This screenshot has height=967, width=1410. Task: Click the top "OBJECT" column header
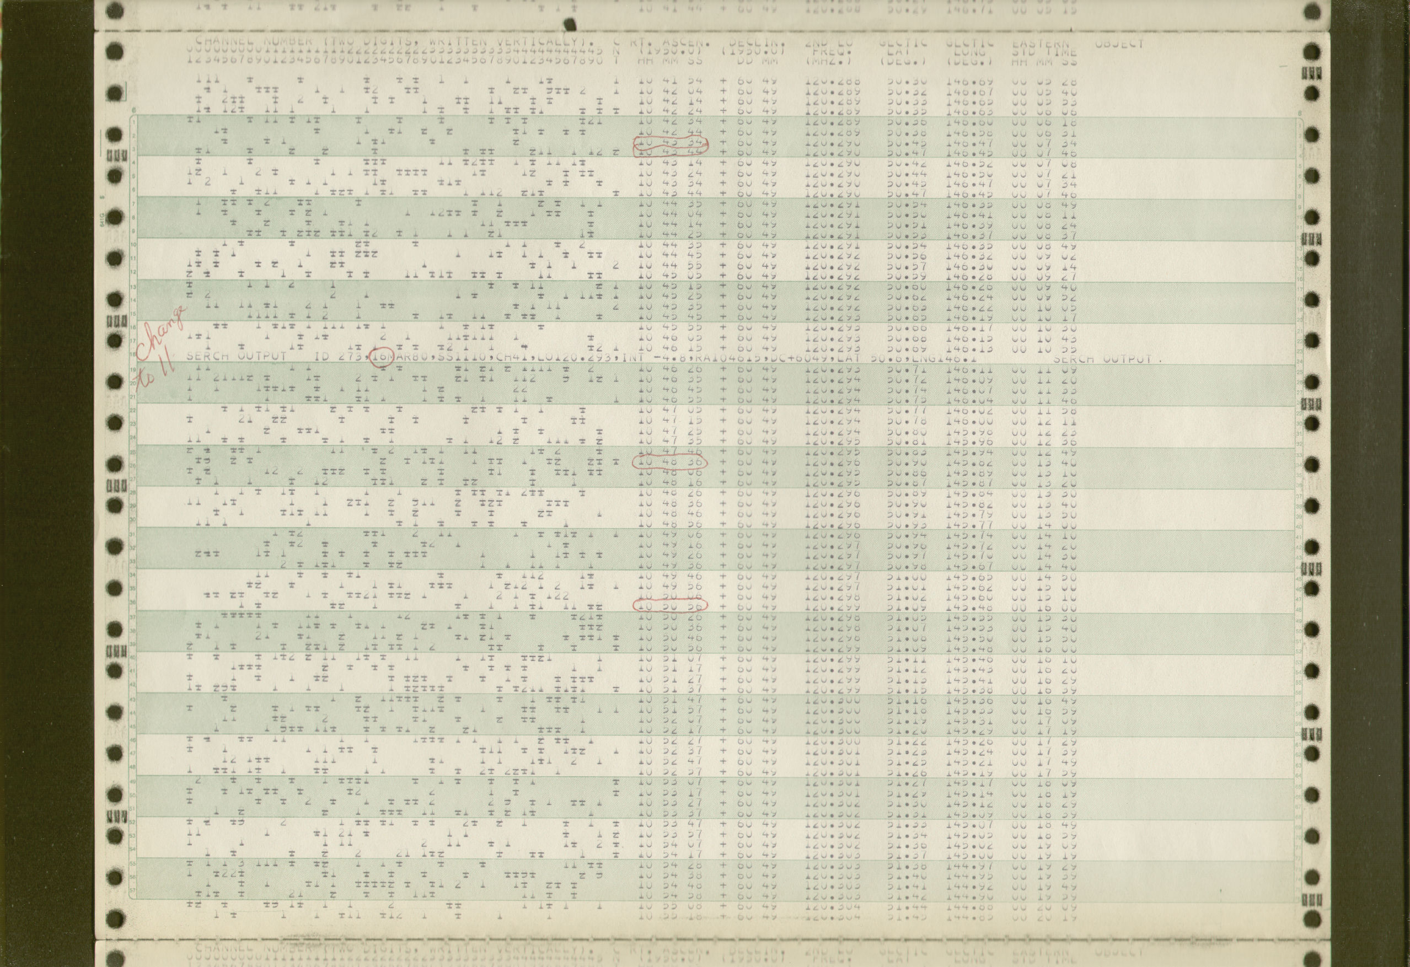point(1119,44)
